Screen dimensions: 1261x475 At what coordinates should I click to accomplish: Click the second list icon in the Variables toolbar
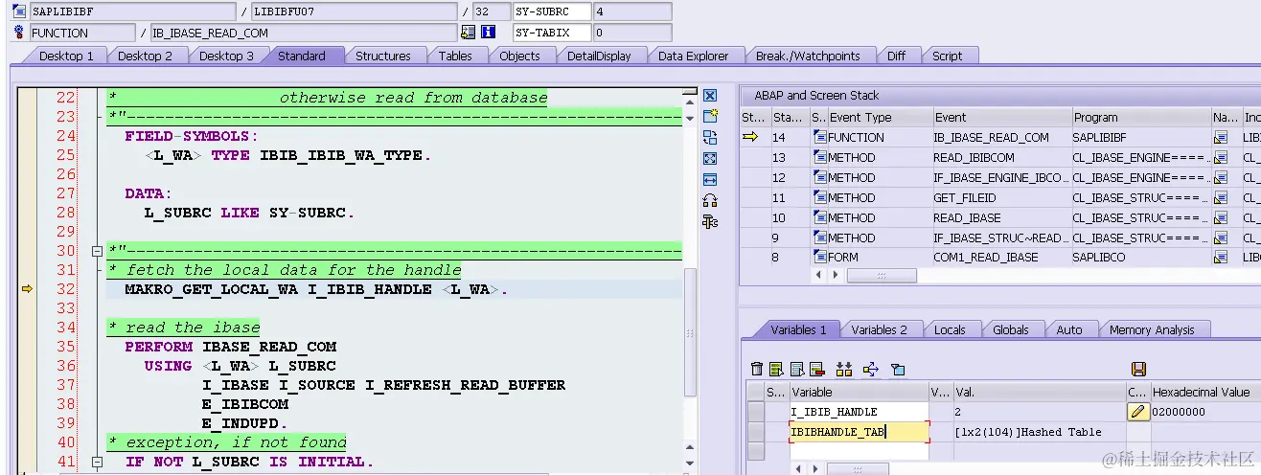(796, 369)
